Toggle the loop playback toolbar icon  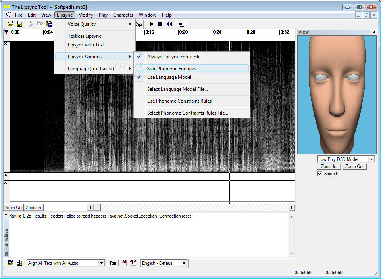point(181,24)
